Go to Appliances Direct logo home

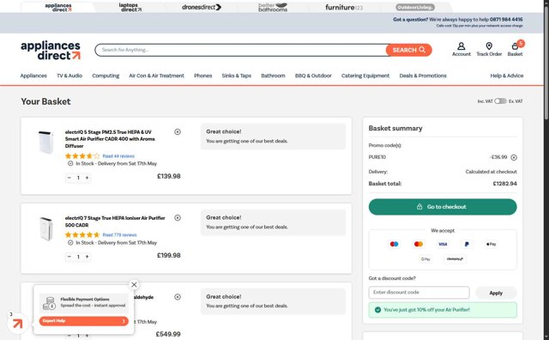(51, 51)
